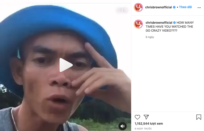Viewport: 204px width, 131px height.
Task: Open avatar beside the post caption
Action: click(x=138, y=24)
